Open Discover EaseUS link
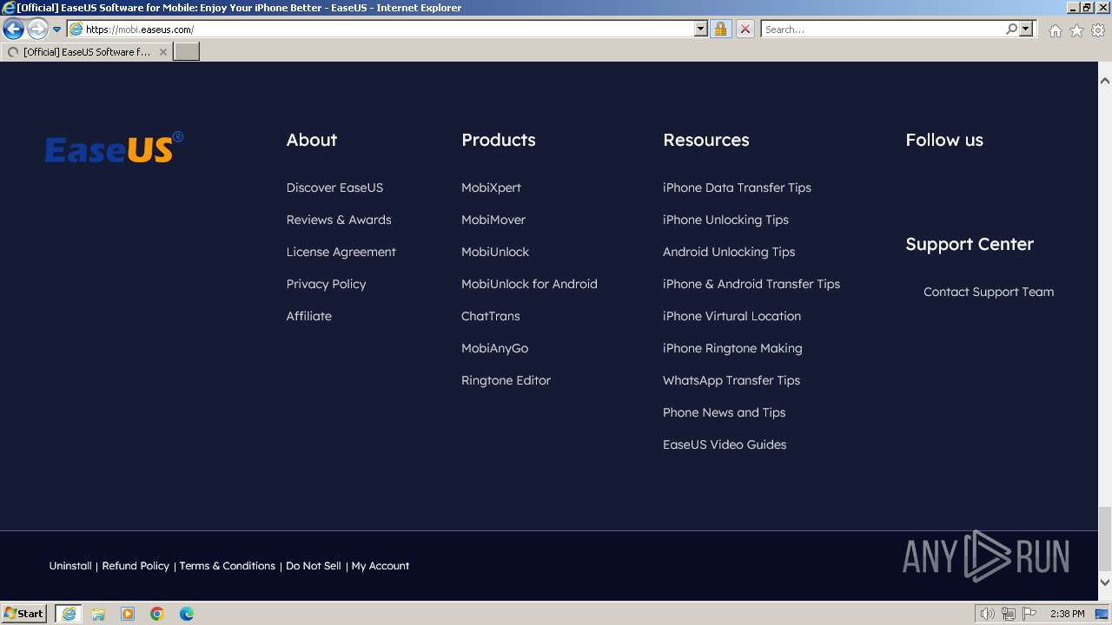 point(334,187)
